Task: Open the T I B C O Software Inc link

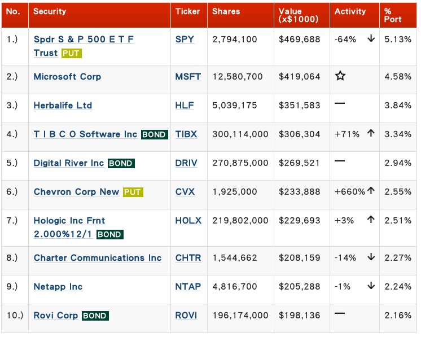Action: pyautogui.click(x=85, y=134)
